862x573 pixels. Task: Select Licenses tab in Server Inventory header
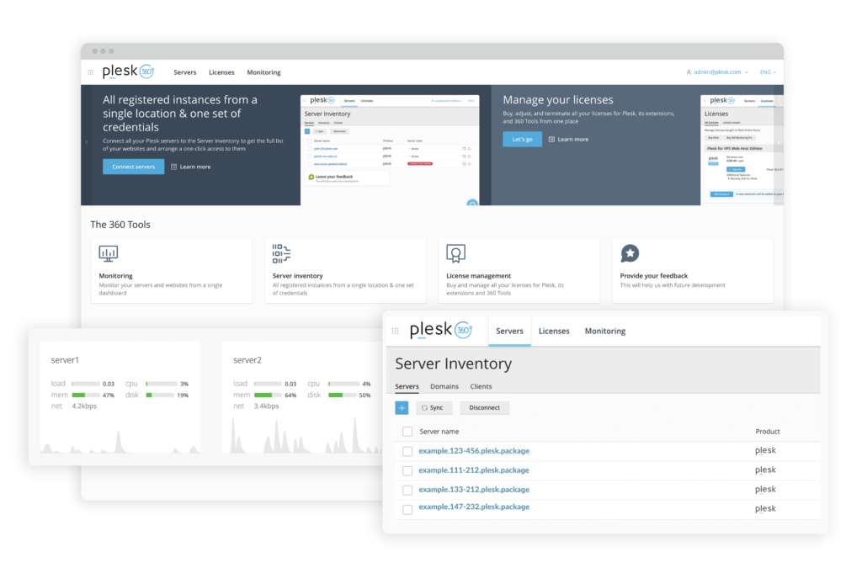click(554, 331)
